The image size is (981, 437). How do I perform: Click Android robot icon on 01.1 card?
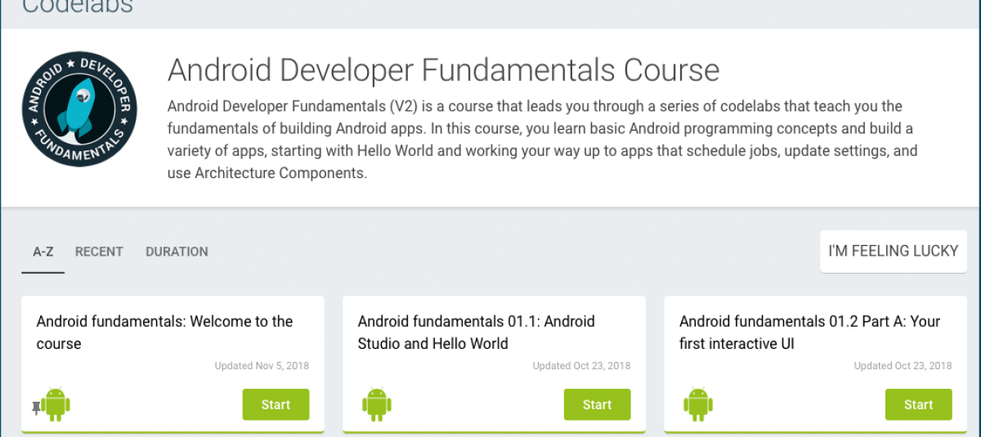pyautogui.click(x=376, y=404)
